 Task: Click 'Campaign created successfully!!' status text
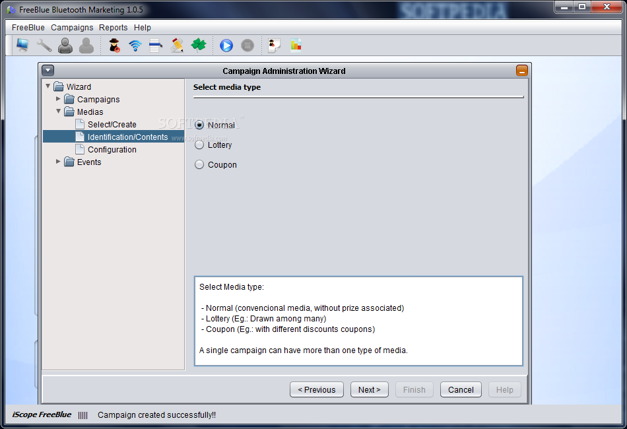[x=157, y=415]
